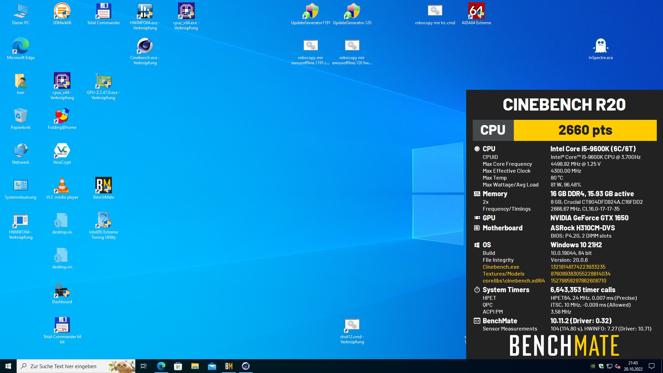Select the cpuz_x64.exe shortcut icon
Image resolution: width=663 pixels, height=373 pixels.
(x=186, y=16)
